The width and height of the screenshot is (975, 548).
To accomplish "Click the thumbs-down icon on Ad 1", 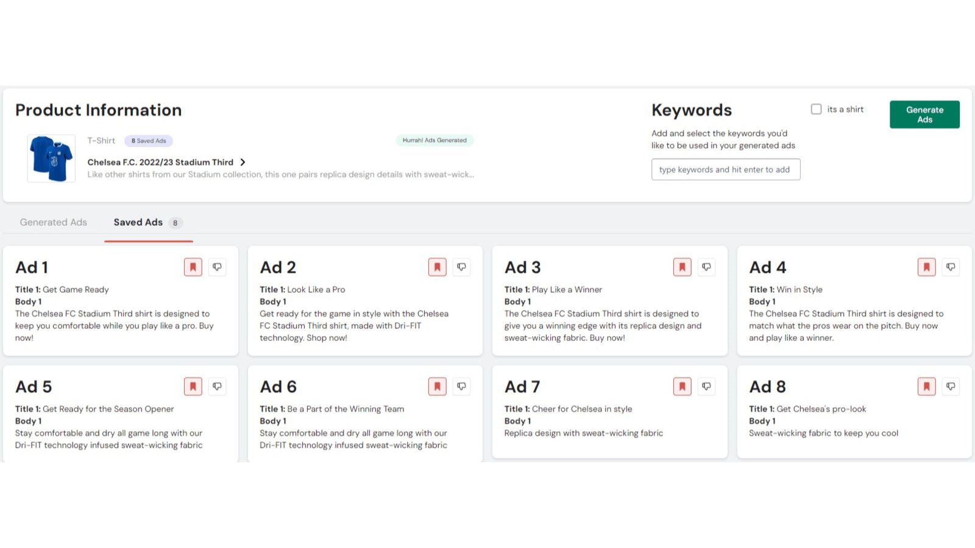I will point(217,267).
